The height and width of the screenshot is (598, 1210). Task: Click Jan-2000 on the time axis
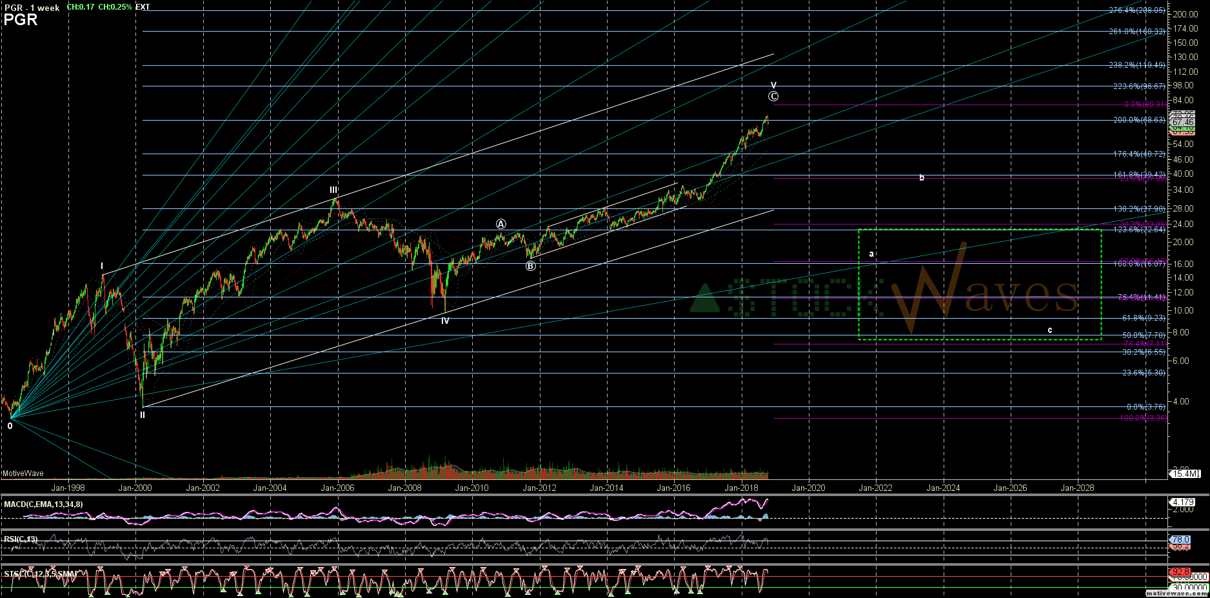click(135, 488)
